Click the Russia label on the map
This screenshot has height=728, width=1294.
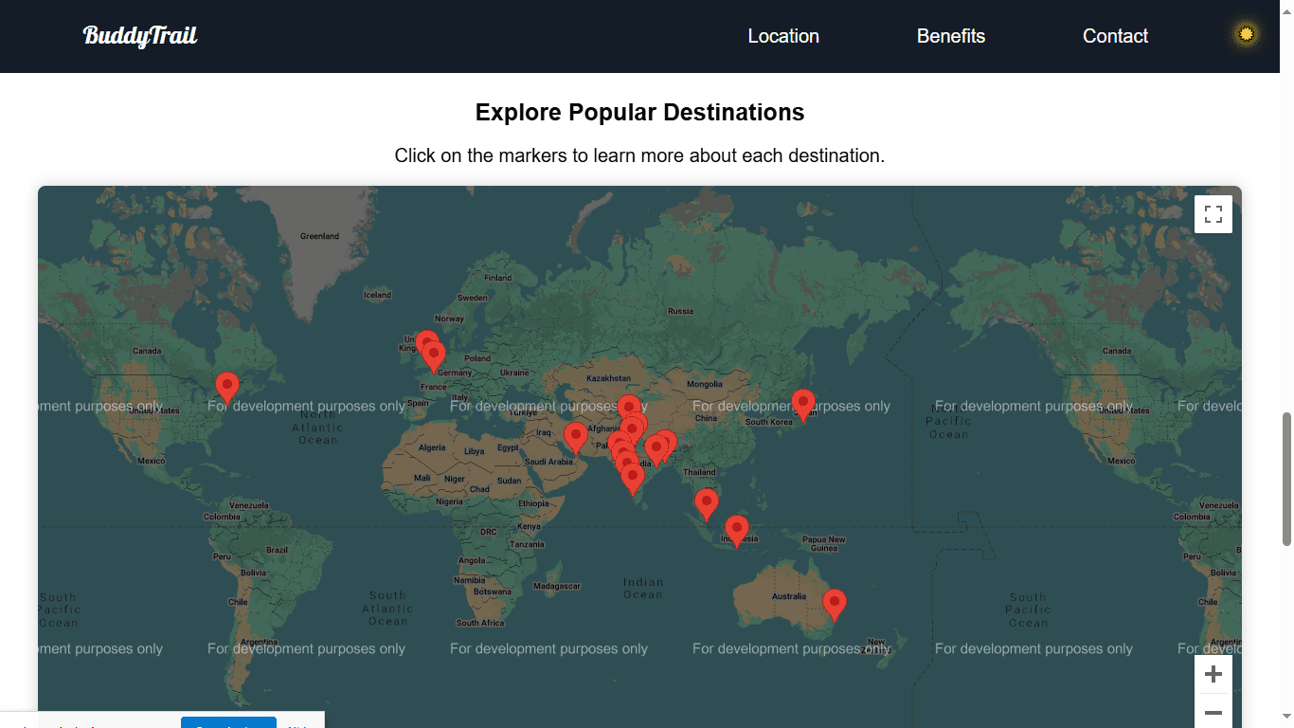(x=680, y=311)
